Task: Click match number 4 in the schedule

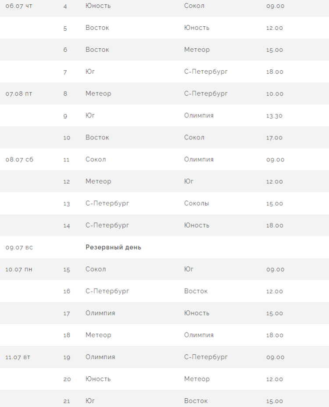Action: [65, 6]
